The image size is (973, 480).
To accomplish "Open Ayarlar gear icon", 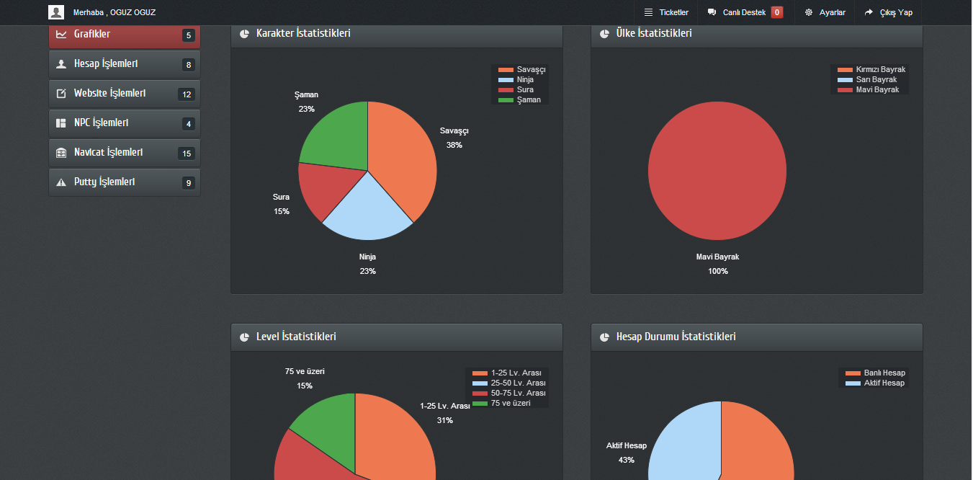I will (809, 12).
